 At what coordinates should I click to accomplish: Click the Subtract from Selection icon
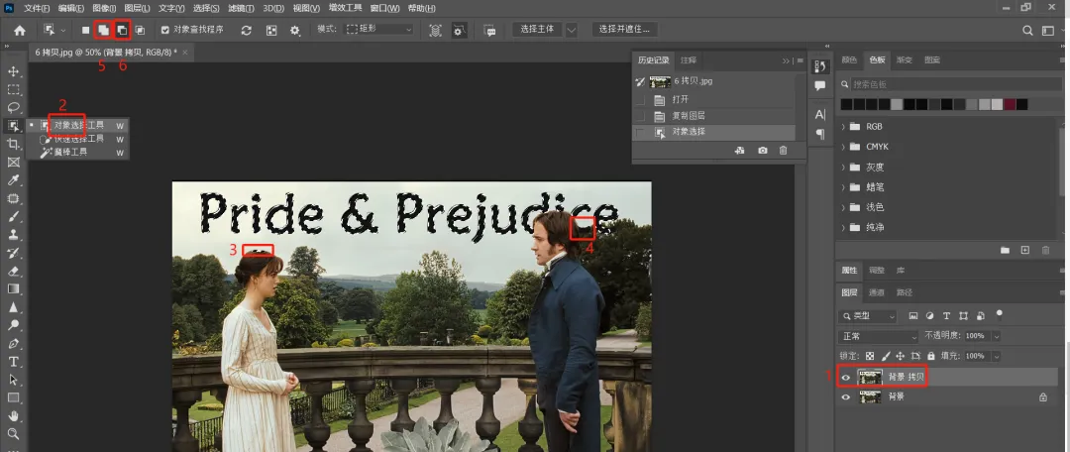(122, 30)
